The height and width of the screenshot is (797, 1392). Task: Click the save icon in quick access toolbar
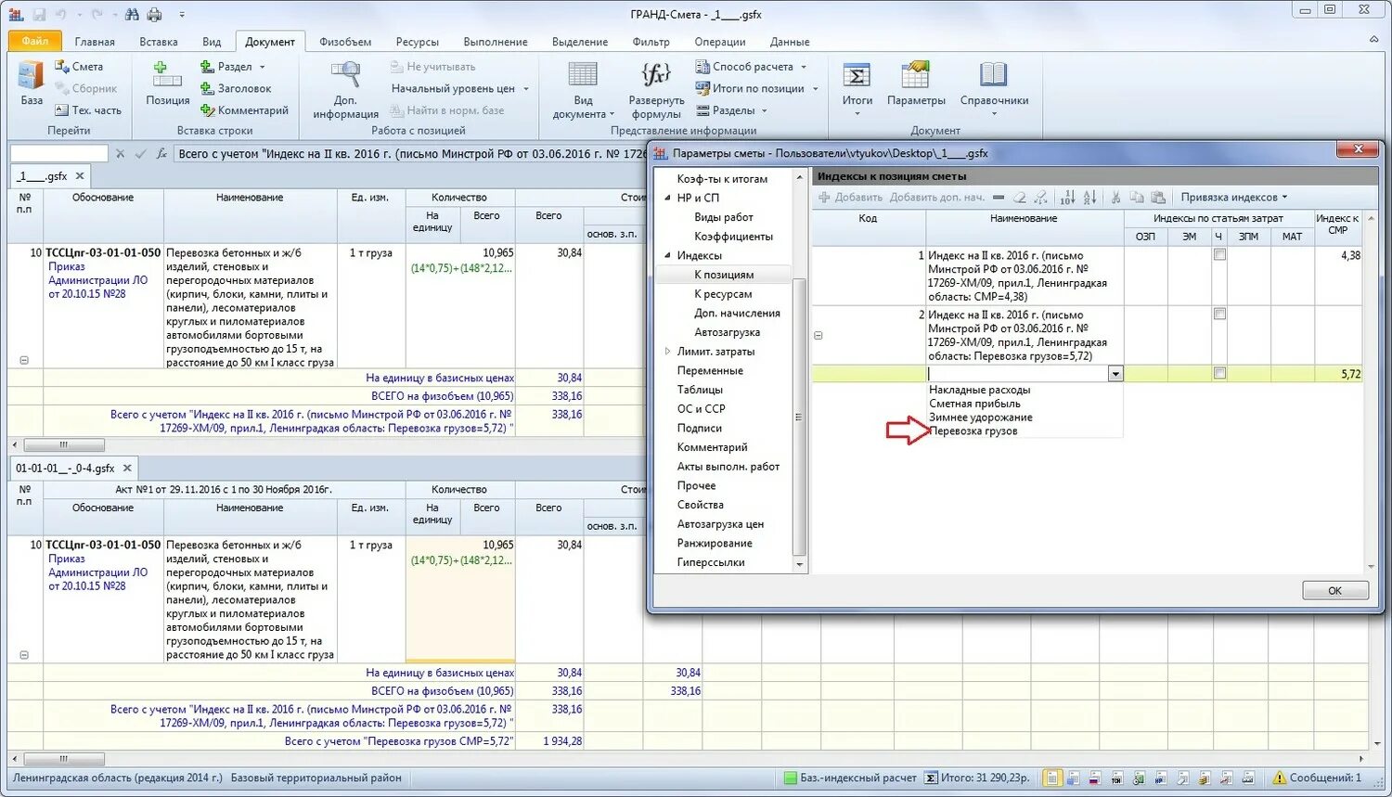(39, 15)
